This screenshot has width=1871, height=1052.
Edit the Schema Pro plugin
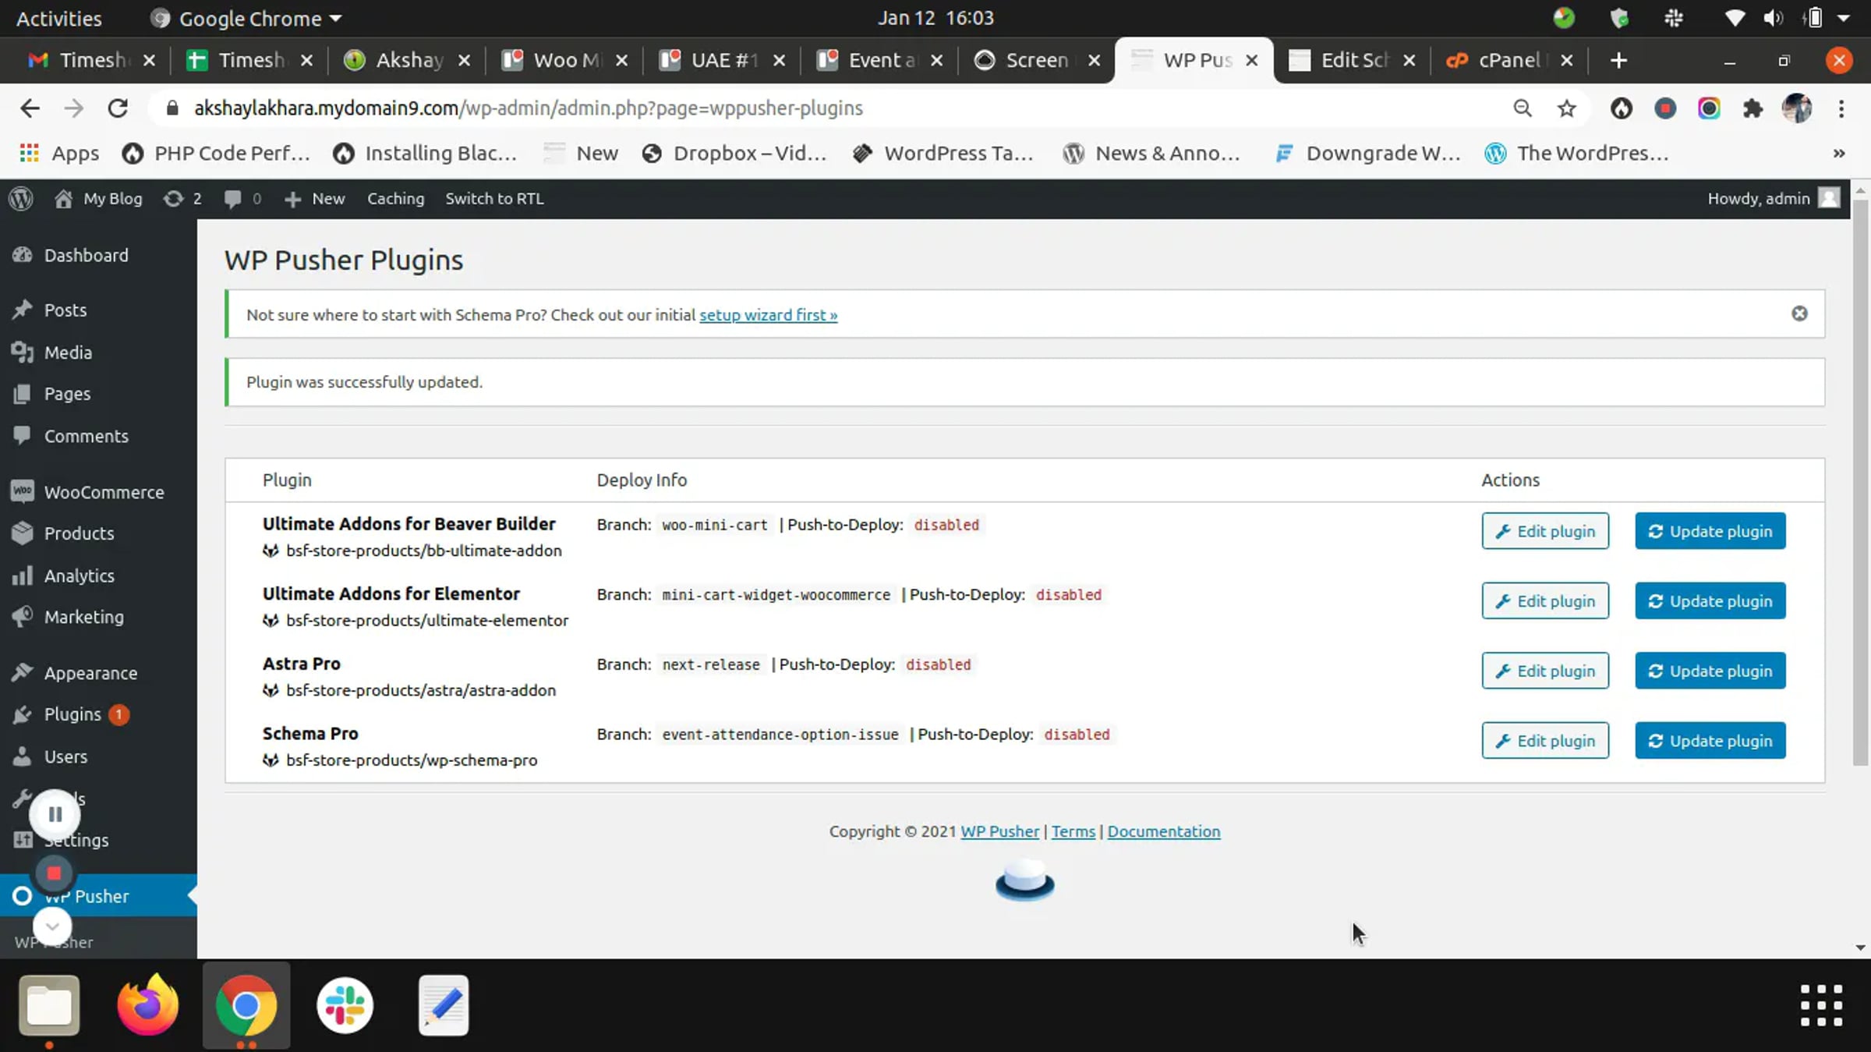(x=1544, y=741)
